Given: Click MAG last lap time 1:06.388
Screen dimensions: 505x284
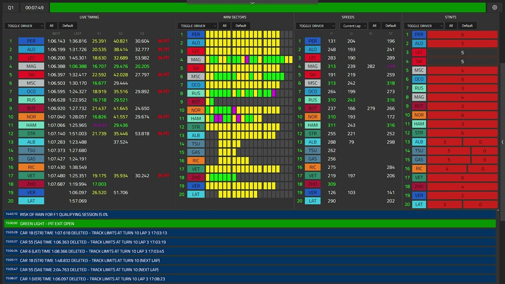Looking at the screenshot, I should click(x=78, y=66).
